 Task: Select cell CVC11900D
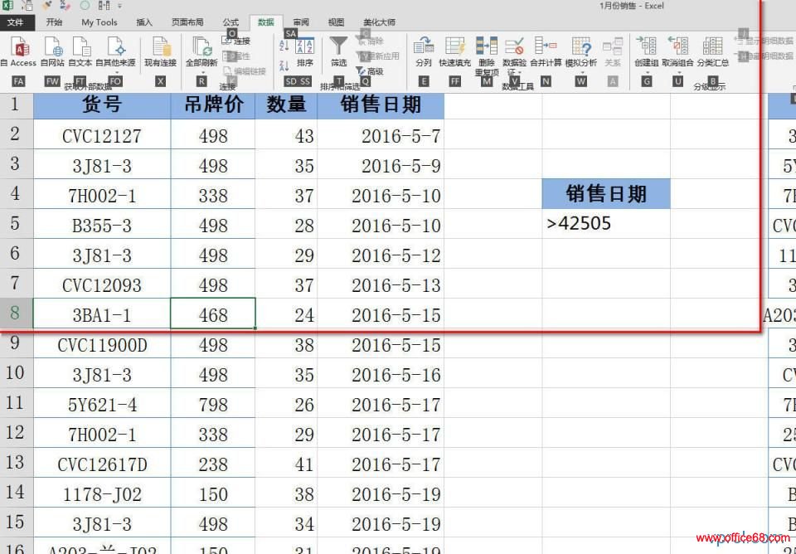coord(102,345)
